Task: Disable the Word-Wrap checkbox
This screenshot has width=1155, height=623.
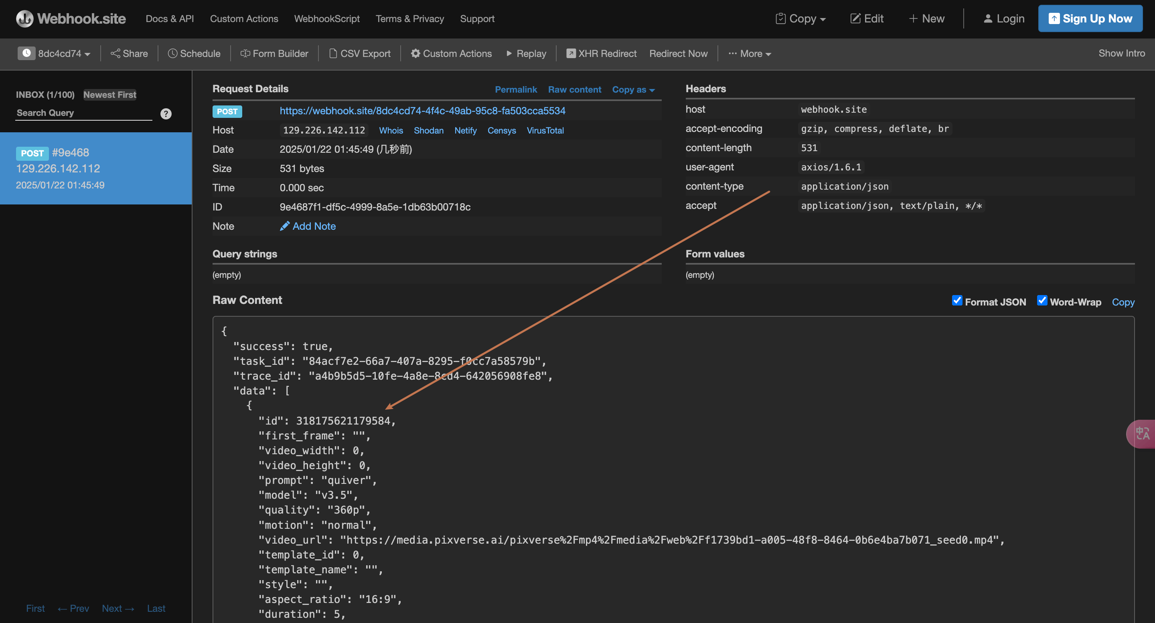Action: [x=1042, y=300]
